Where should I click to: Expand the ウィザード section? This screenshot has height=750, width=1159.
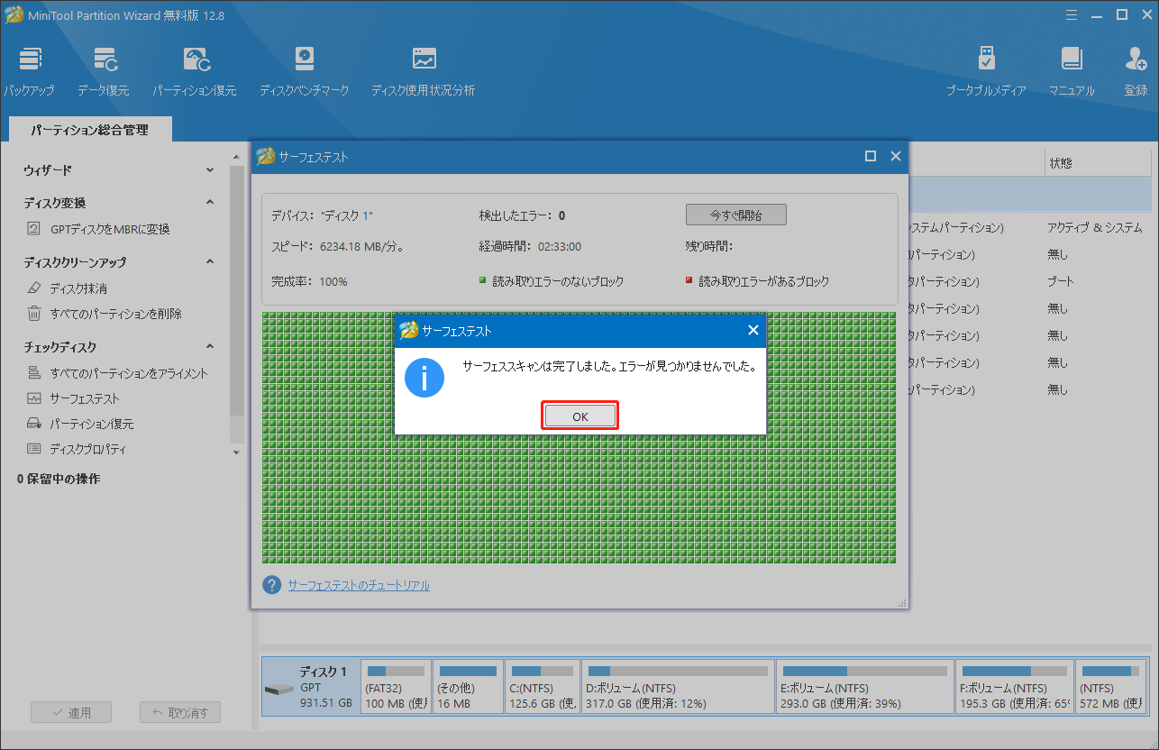(x=210, y=170)
